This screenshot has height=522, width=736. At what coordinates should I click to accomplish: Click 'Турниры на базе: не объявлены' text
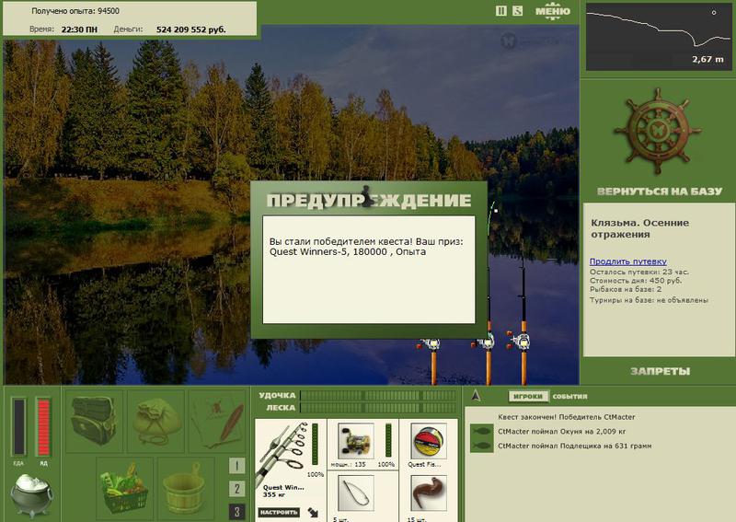pos(649,300)
